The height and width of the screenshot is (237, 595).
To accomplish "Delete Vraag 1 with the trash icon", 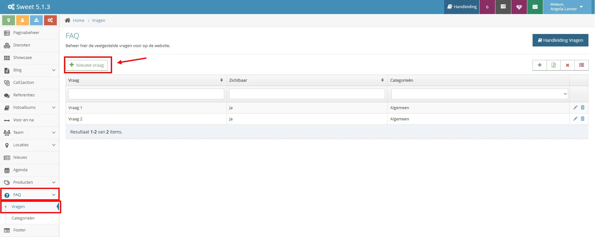I will tap(583, 108).
